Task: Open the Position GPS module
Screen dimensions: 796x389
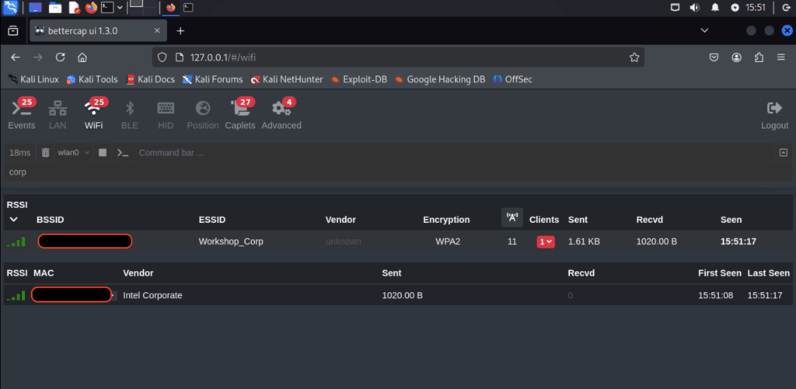Action: click(x=202, y=114)
